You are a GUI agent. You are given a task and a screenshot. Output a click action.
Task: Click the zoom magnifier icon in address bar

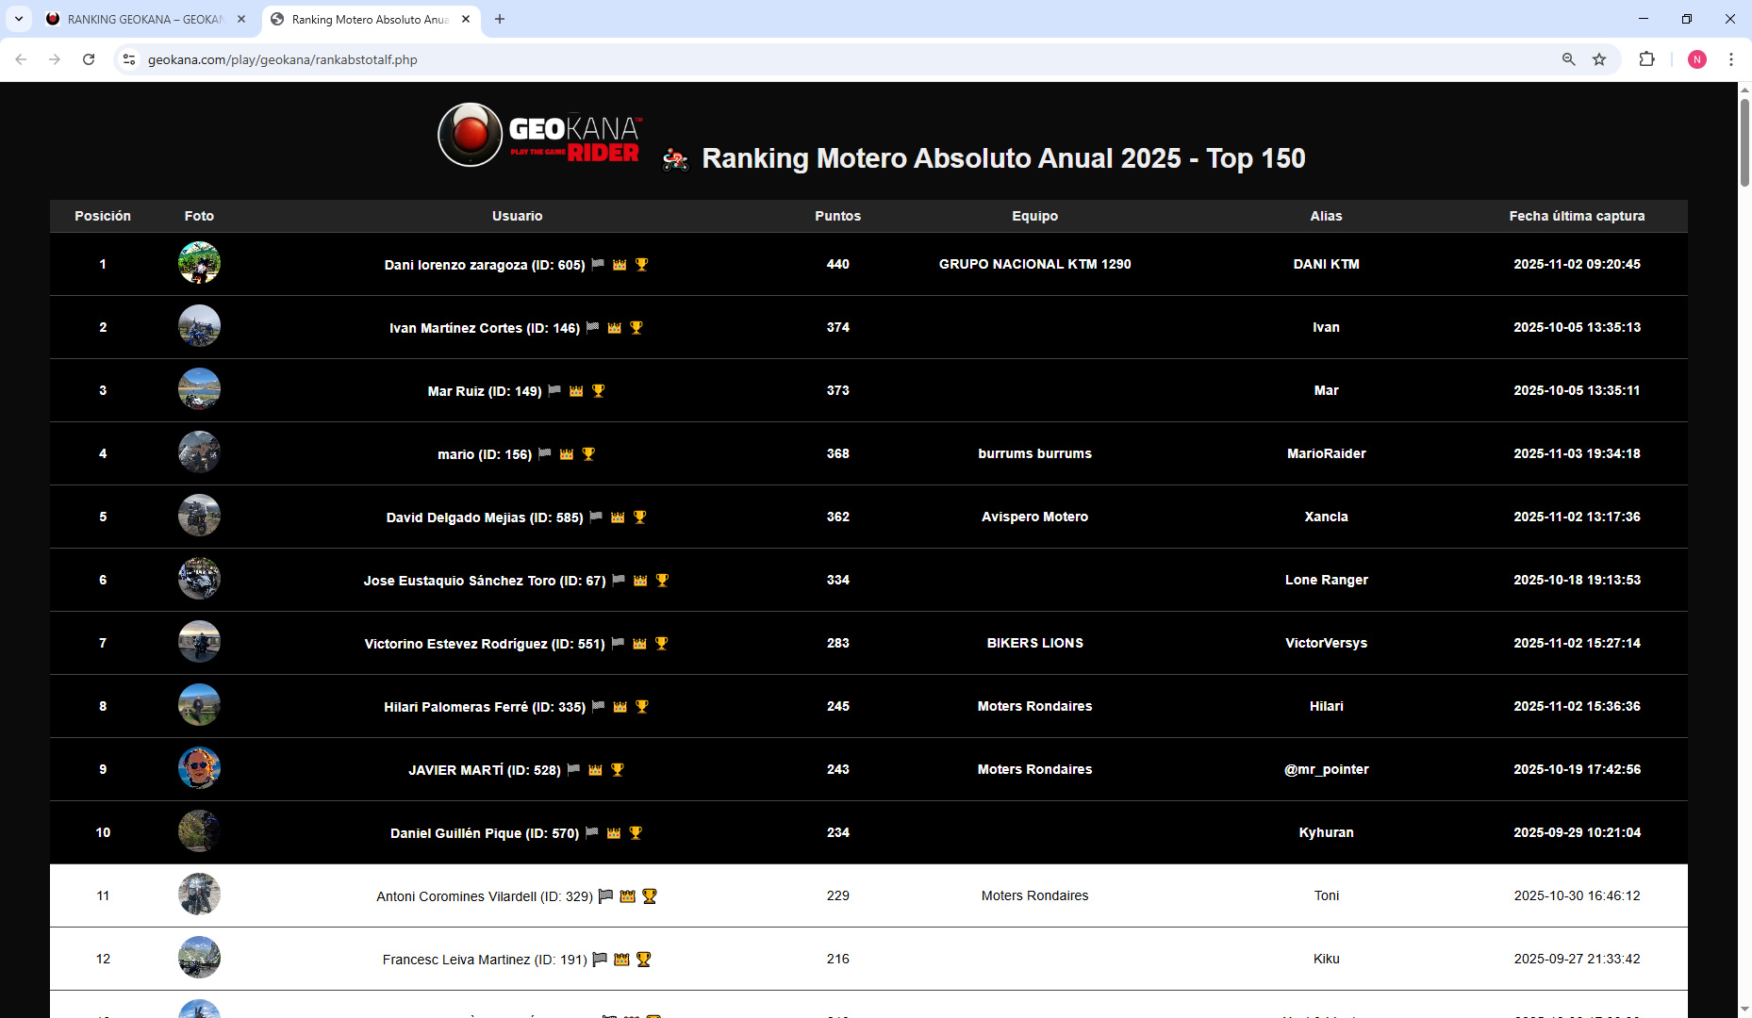tap(1569, 59)
